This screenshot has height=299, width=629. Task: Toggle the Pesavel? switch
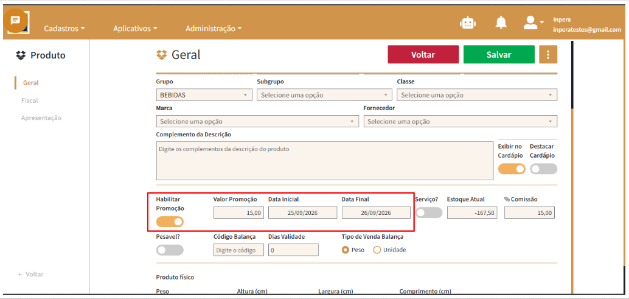[x=170, y=250]
